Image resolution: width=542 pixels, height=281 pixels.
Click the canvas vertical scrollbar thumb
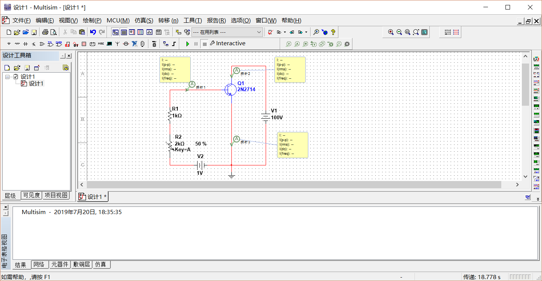pos(525,84)
